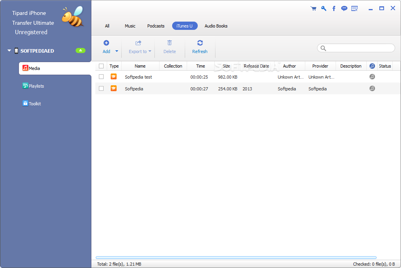
Task: Switch to the Audio Books tab
Action: point(216,26)
